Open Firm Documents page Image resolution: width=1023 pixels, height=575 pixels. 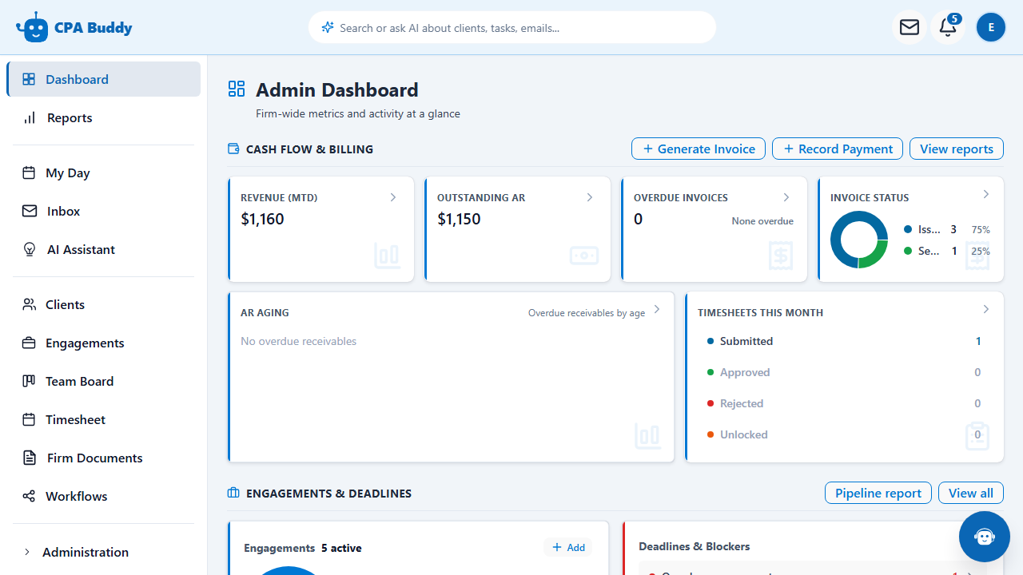[104, 458]
